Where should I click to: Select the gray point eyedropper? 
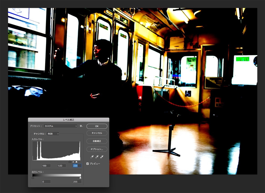97,157
